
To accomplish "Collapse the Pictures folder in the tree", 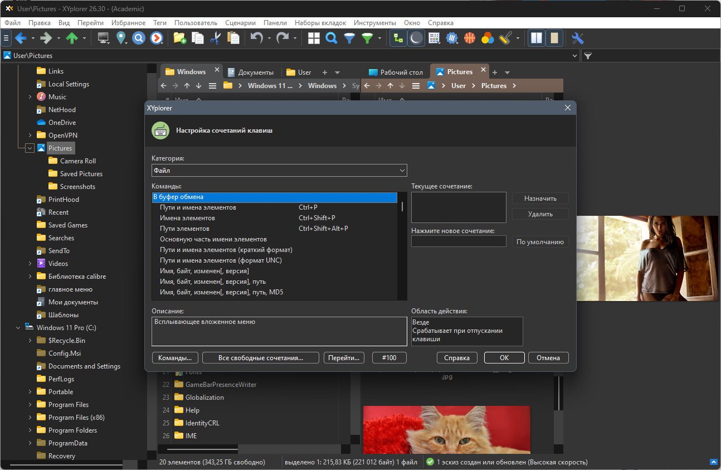I will (x=30, y=148).
